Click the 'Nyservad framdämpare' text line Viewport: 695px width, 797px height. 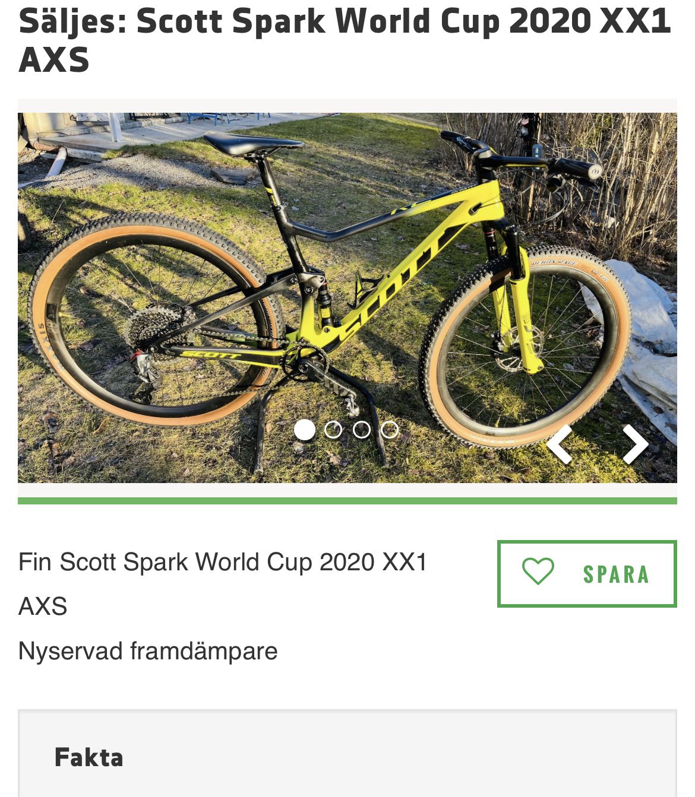coord(148,651)
